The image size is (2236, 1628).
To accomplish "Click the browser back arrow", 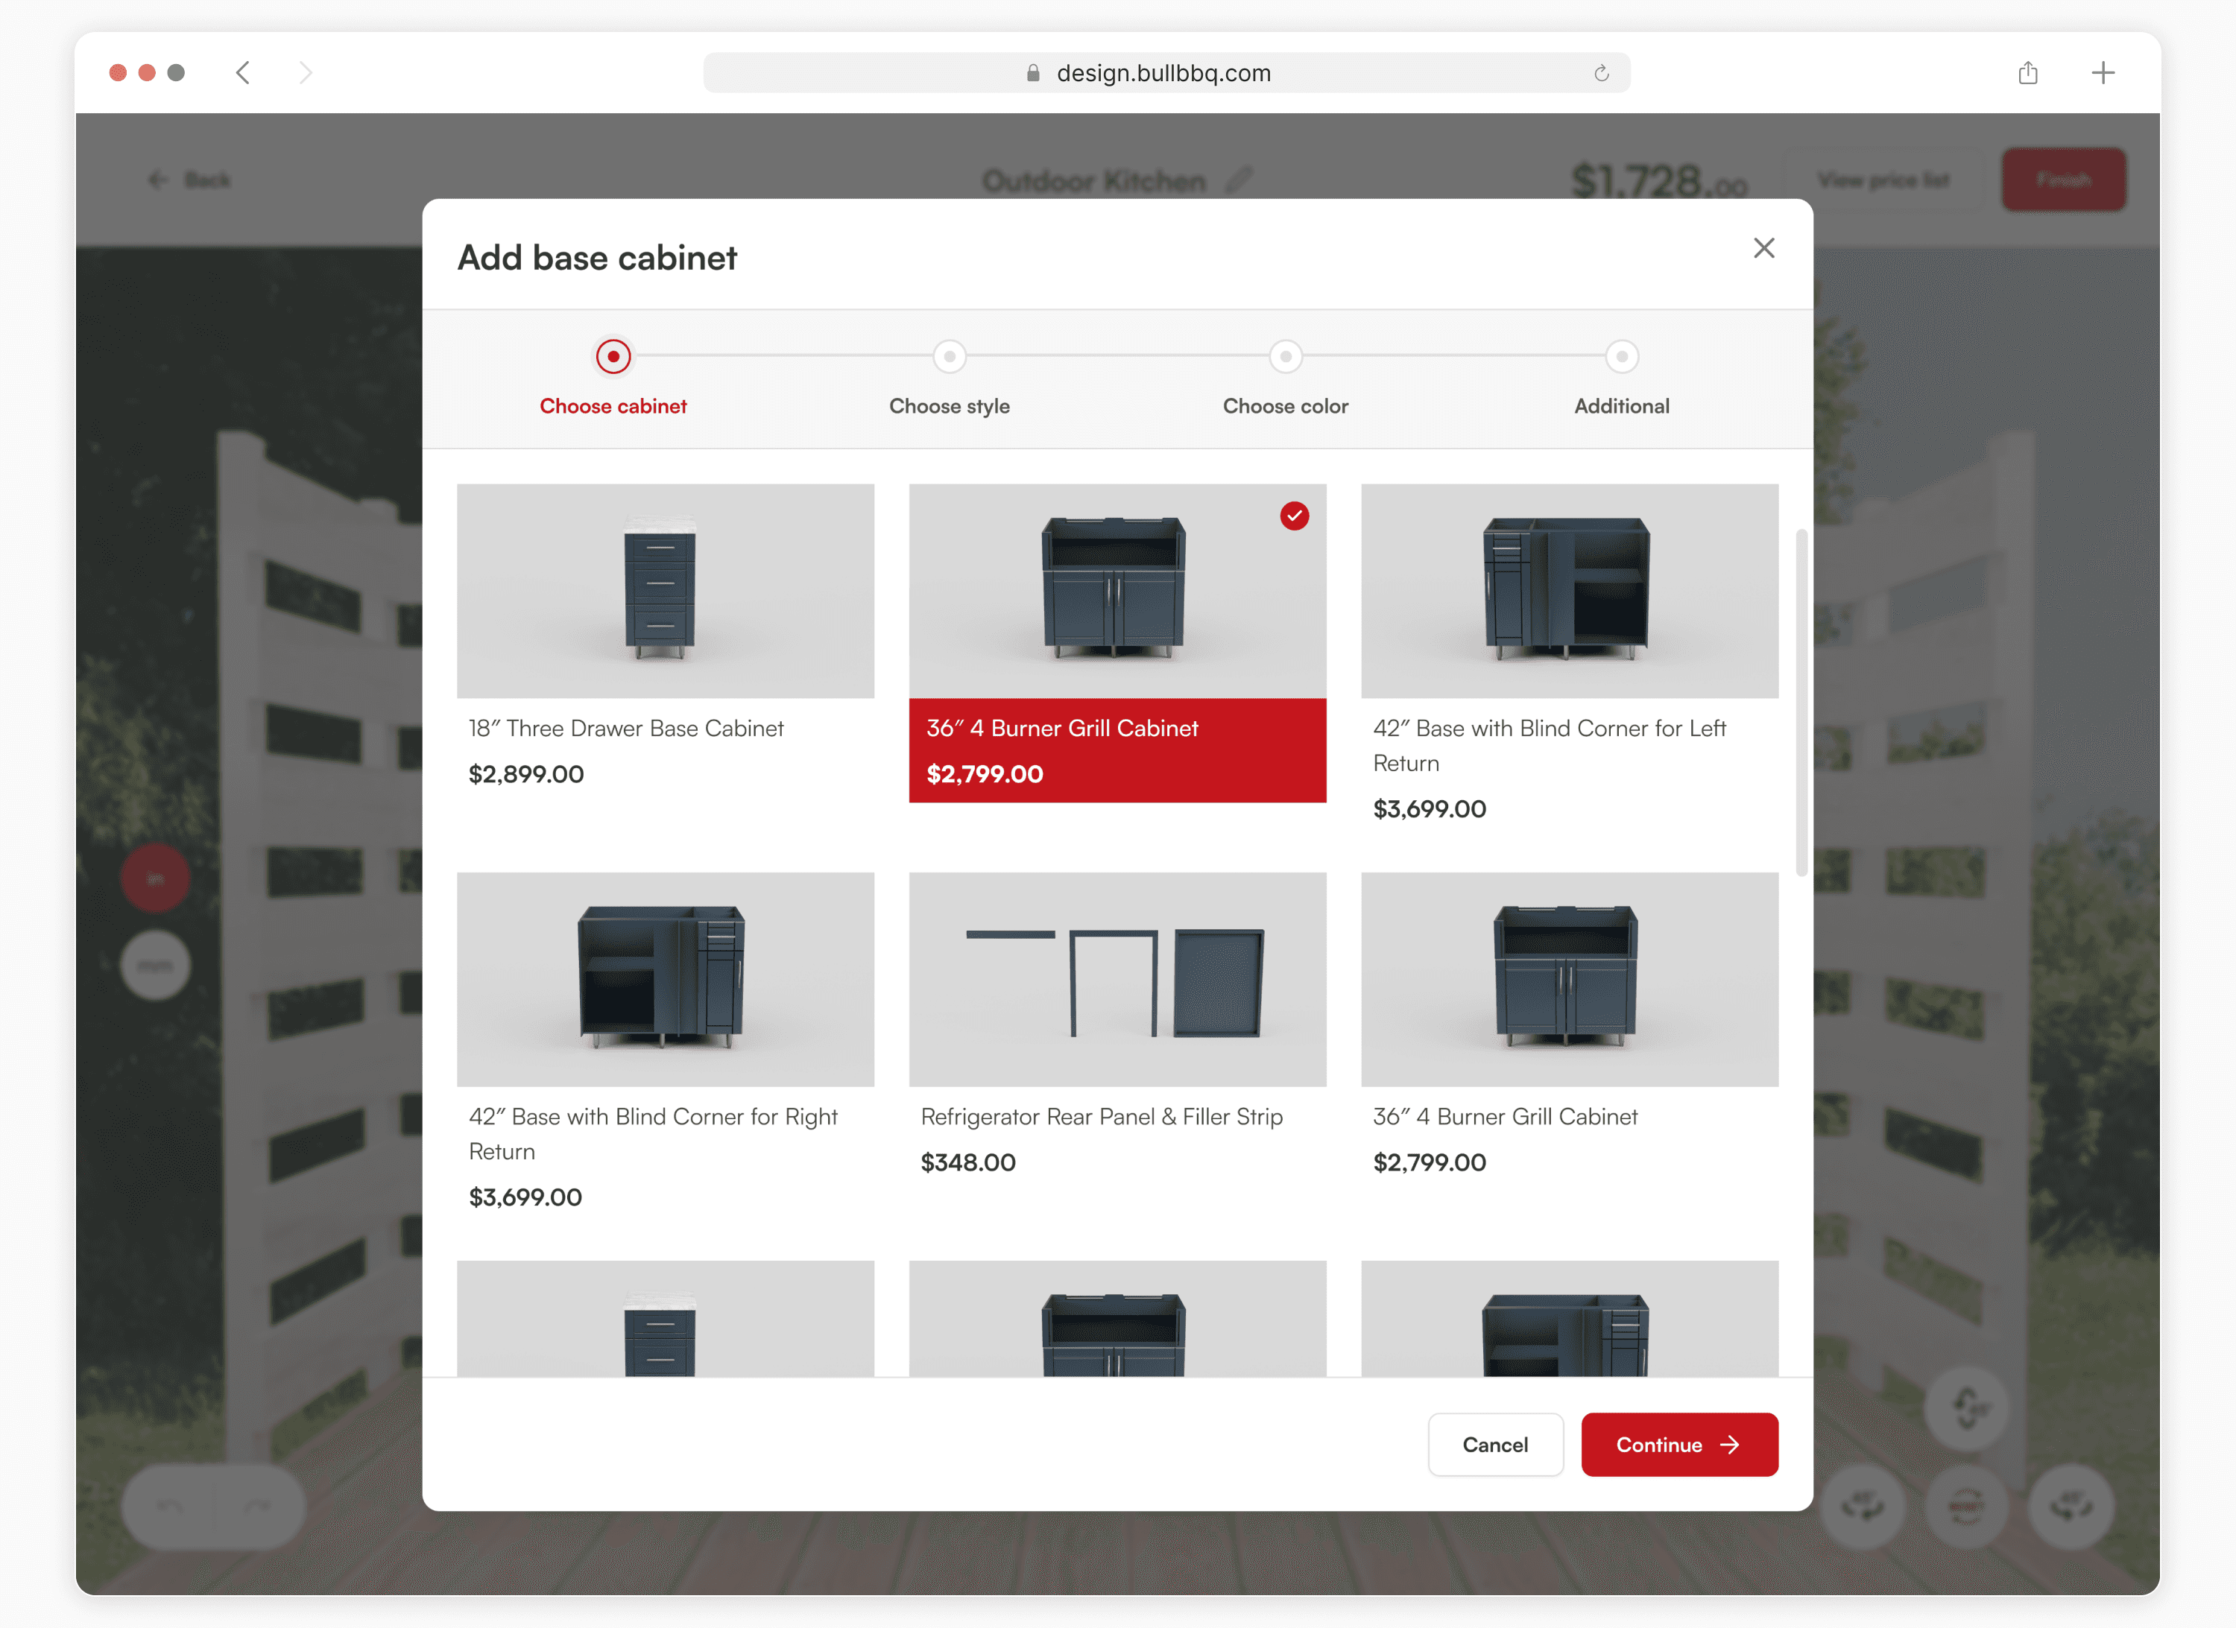I will (x=244, y=73).
